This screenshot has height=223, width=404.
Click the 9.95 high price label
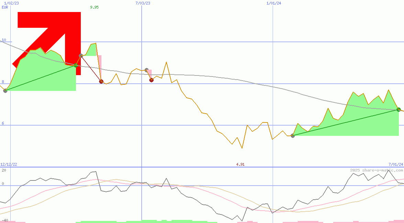94,7
